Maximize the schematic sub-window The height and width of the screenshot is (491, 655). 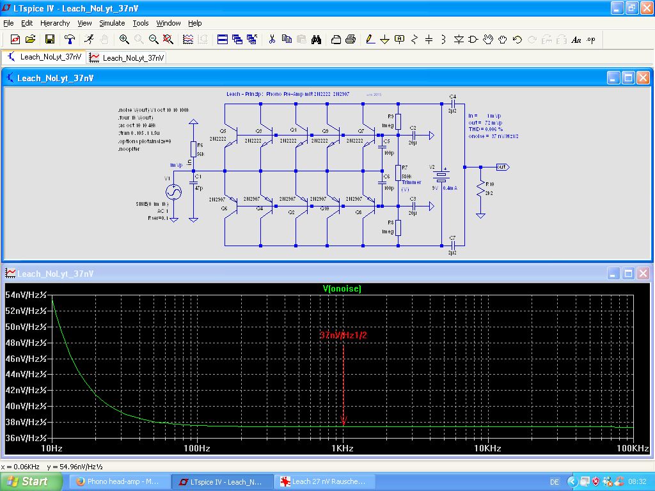click(628, 78)
